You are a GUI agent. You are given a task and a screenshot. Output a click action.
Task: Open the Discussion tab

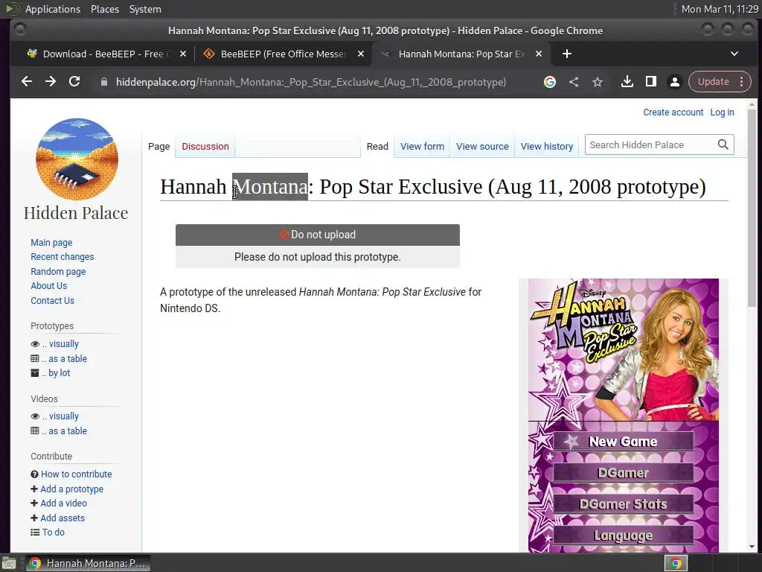(x=205, y=147)
